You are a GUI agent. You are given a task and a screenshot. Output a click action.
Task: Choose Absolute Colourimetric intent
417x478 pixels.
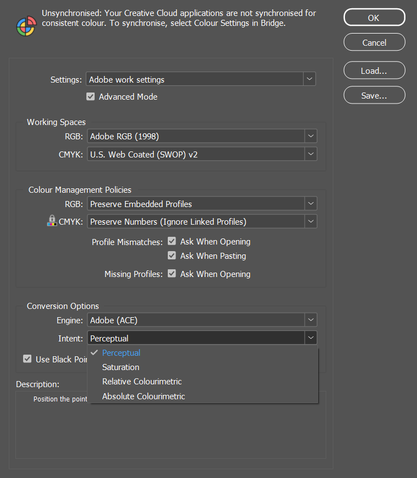point(202,396)
